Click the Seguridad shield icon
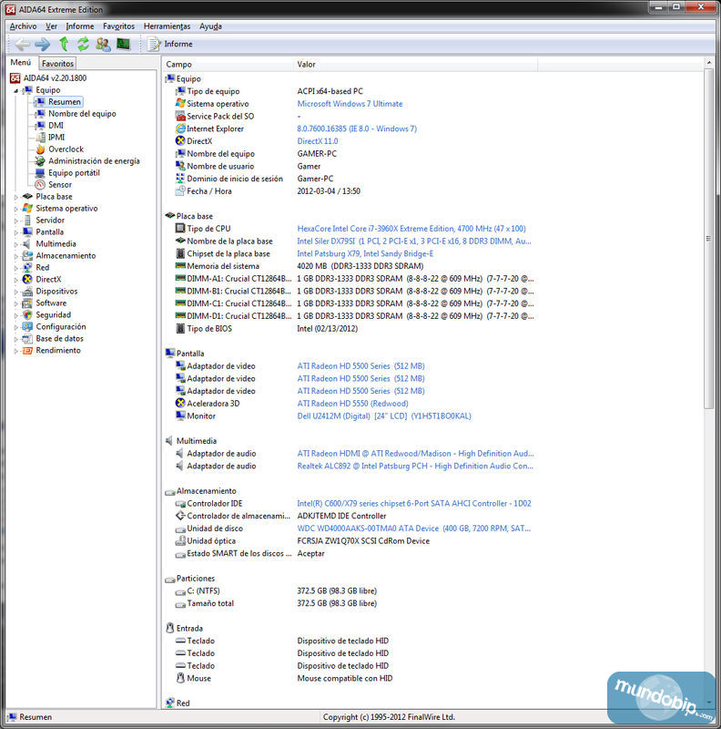 [28, 315]
